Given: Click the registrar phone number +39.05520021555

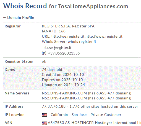Looking at the screenshot, I should pos(64,53).
